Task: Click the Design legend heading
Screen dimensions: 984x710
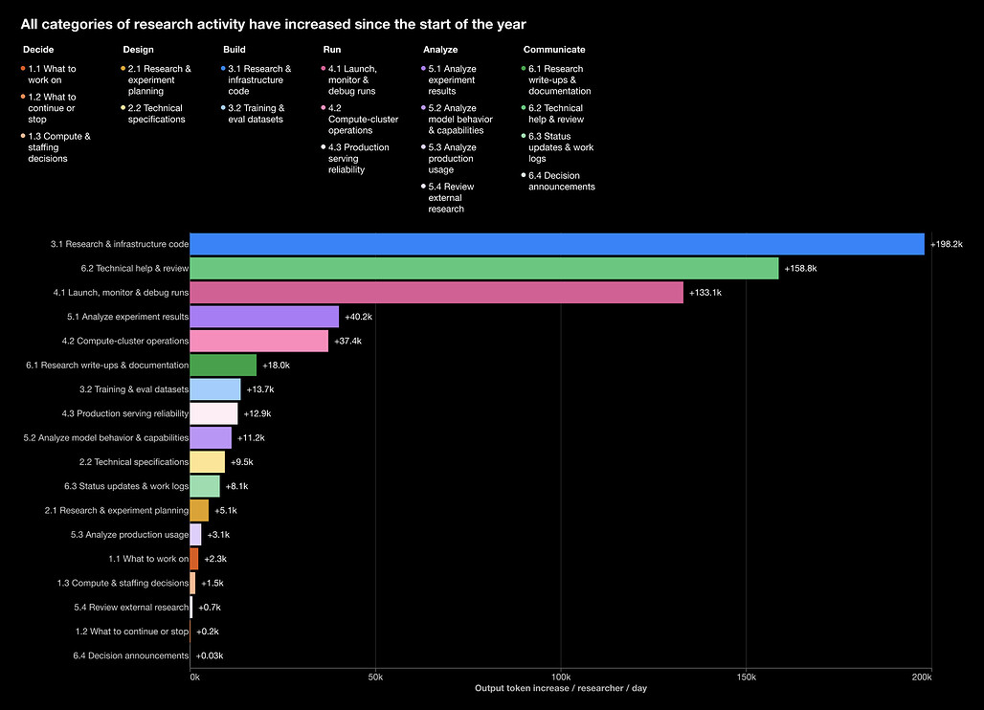Action: (138, 50)
